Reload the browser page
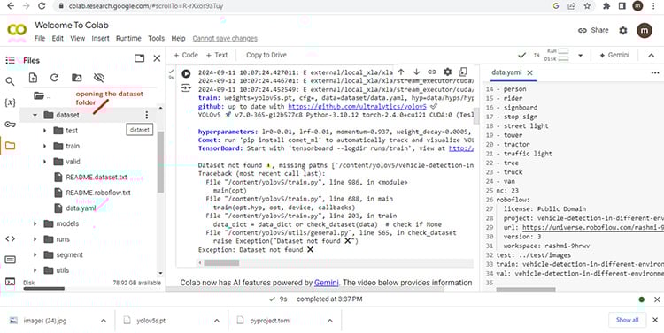Viewport: 664px width, 333px height. point(42,6)
